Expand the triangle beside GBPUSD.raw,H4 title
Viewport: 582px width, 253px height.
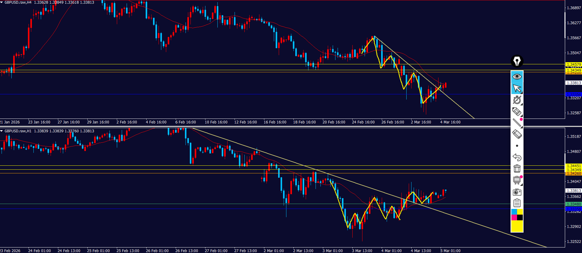point(2,2)
